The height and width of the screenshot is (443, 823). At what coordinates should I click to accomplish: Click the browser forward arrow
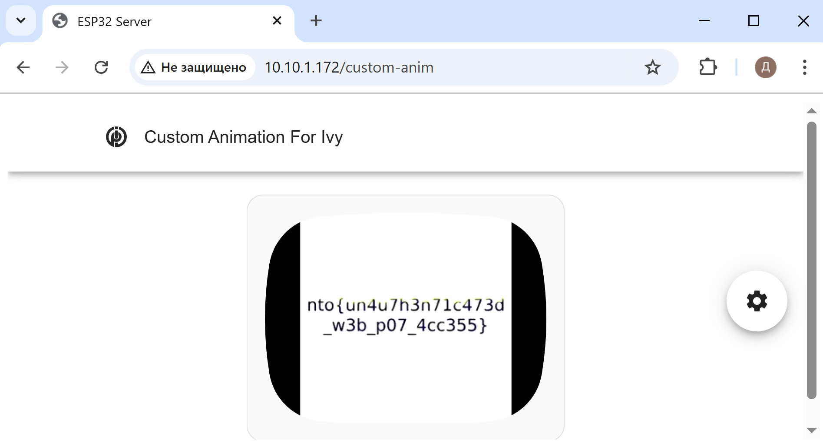point(62,67)
